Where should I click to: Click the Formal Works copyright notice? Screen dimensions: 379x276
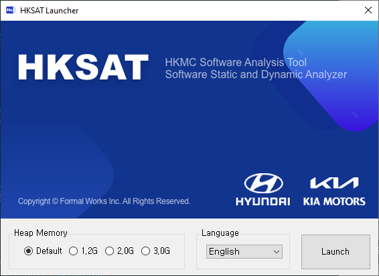pos(104,201)
